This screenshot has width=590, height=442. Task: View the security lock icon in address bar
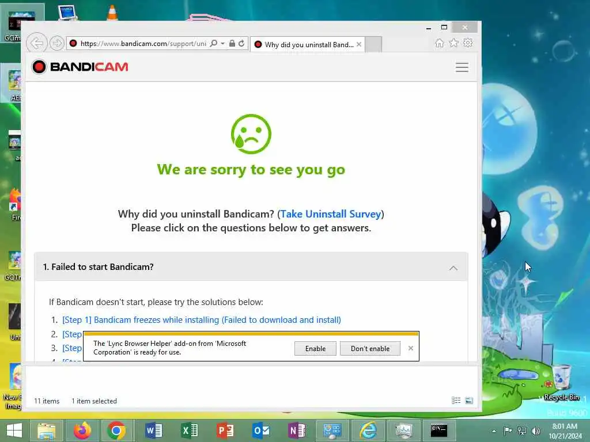click(x=232, y=43)
